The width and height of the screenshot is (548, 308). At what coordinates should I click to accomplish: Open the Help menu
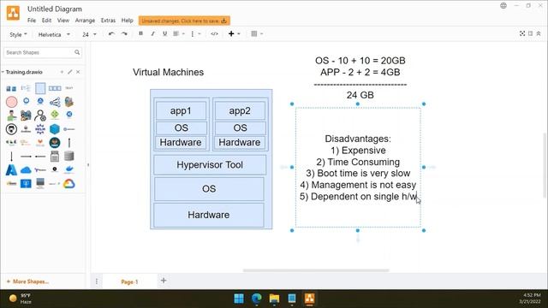(x=128, y=21)
